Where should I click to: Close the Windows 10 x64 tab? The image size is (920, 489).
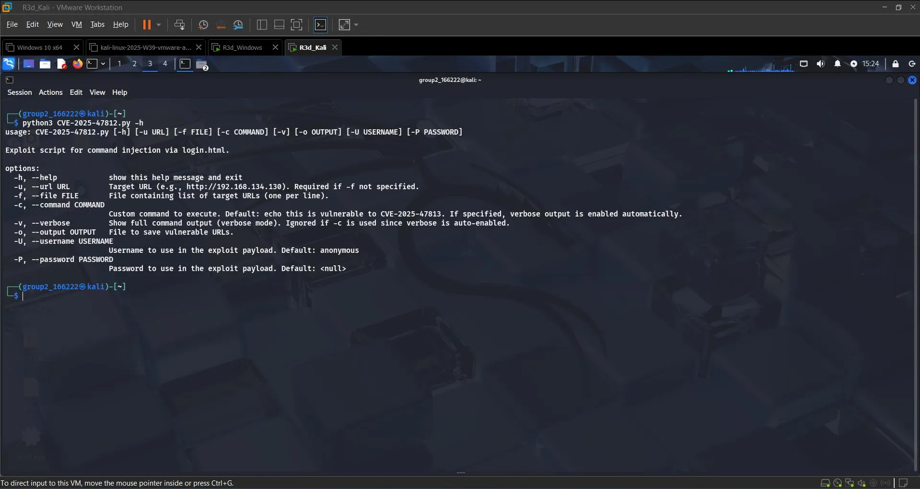pos(76,47)
